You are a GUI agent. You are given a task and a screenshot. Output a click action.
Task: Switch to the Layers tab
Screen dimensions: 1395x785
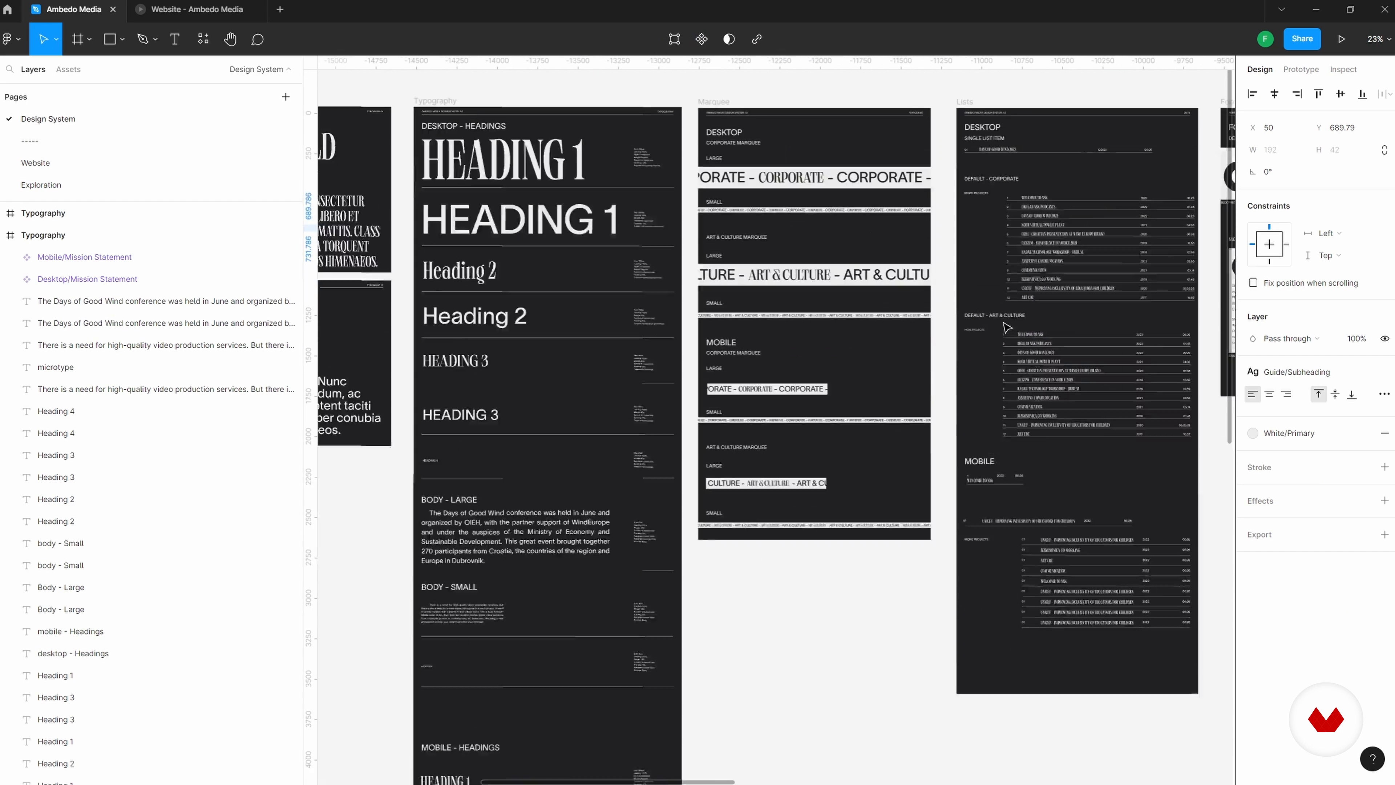pos(33,69)
